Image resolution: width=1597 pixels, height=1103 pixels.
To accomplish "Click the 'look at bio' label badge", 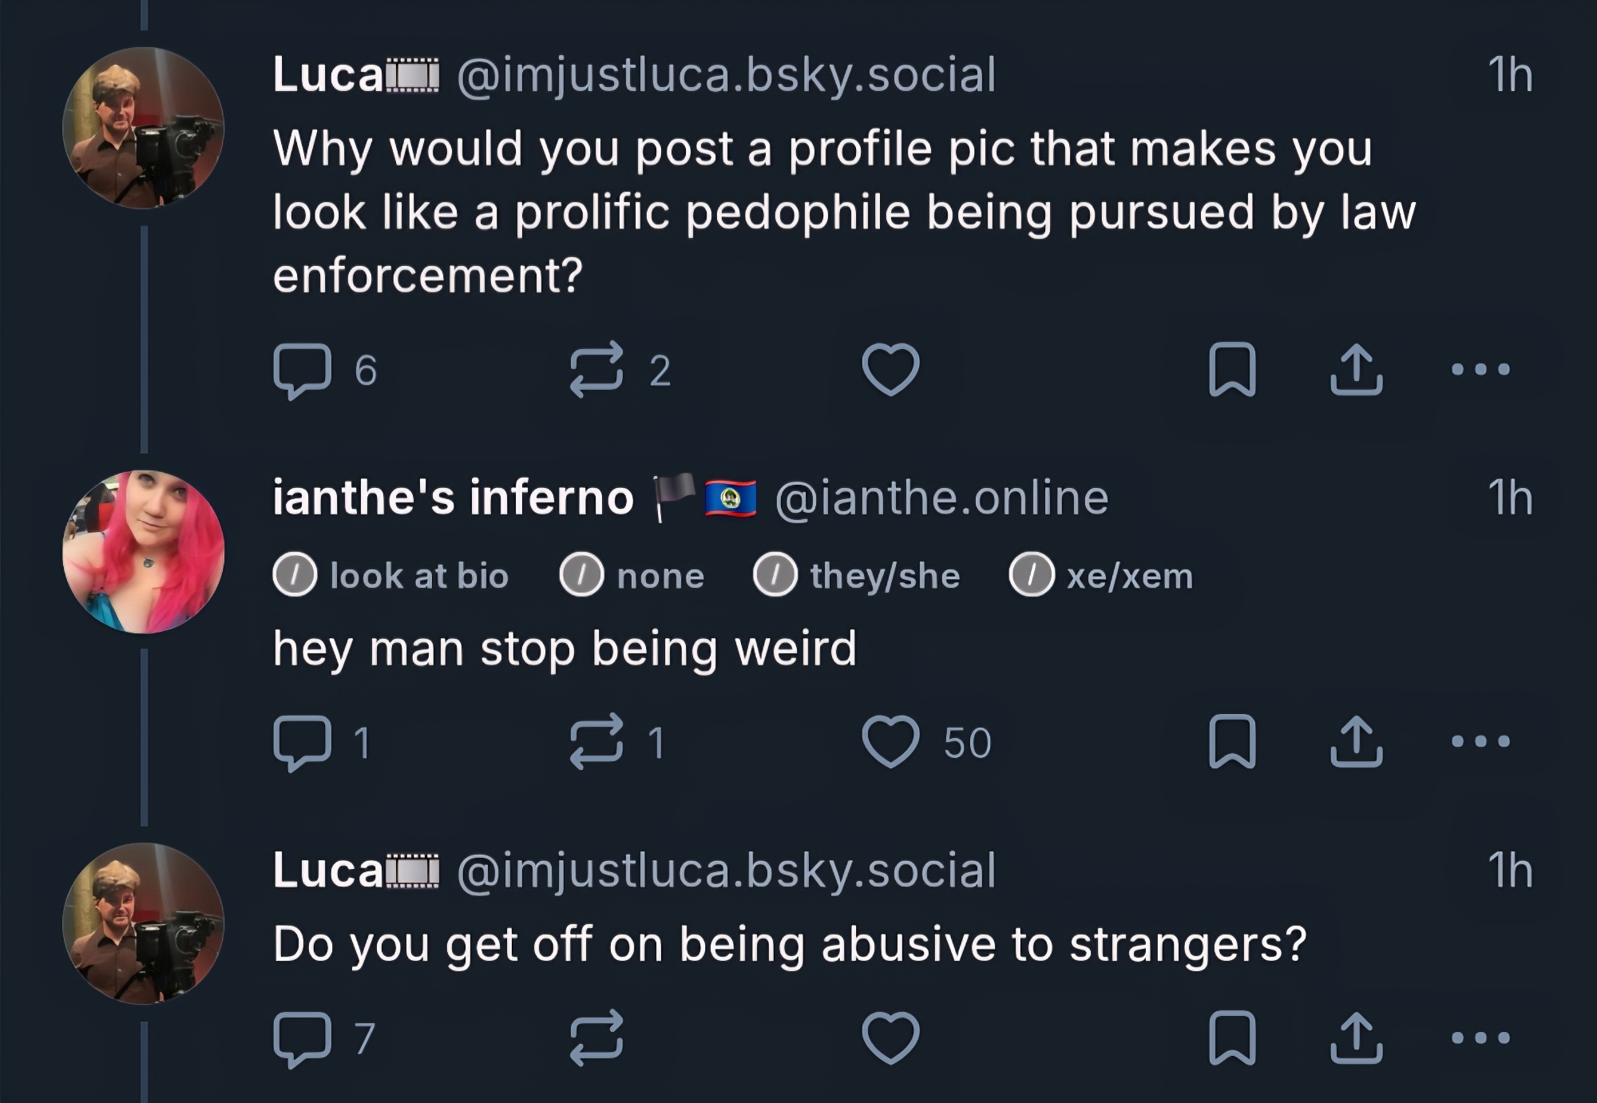I will click(x=391, y=576).
